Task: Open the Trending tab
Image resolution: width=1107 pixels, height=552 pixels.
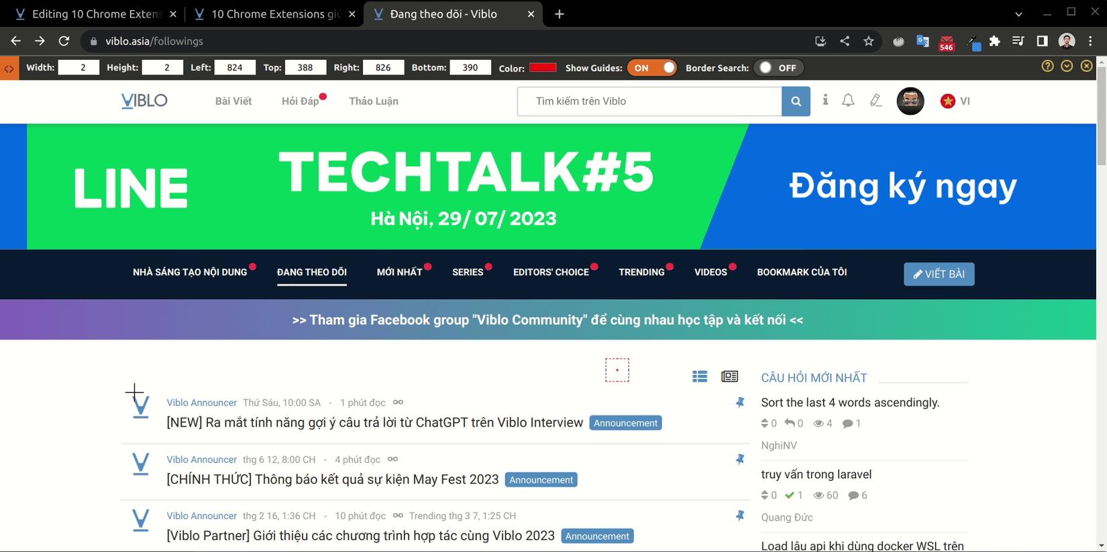Action: coord(641,272)
